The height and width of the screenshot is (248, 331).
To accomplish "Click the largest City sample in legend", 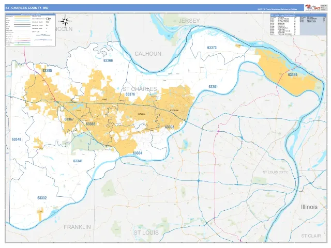I will [48, 19].
